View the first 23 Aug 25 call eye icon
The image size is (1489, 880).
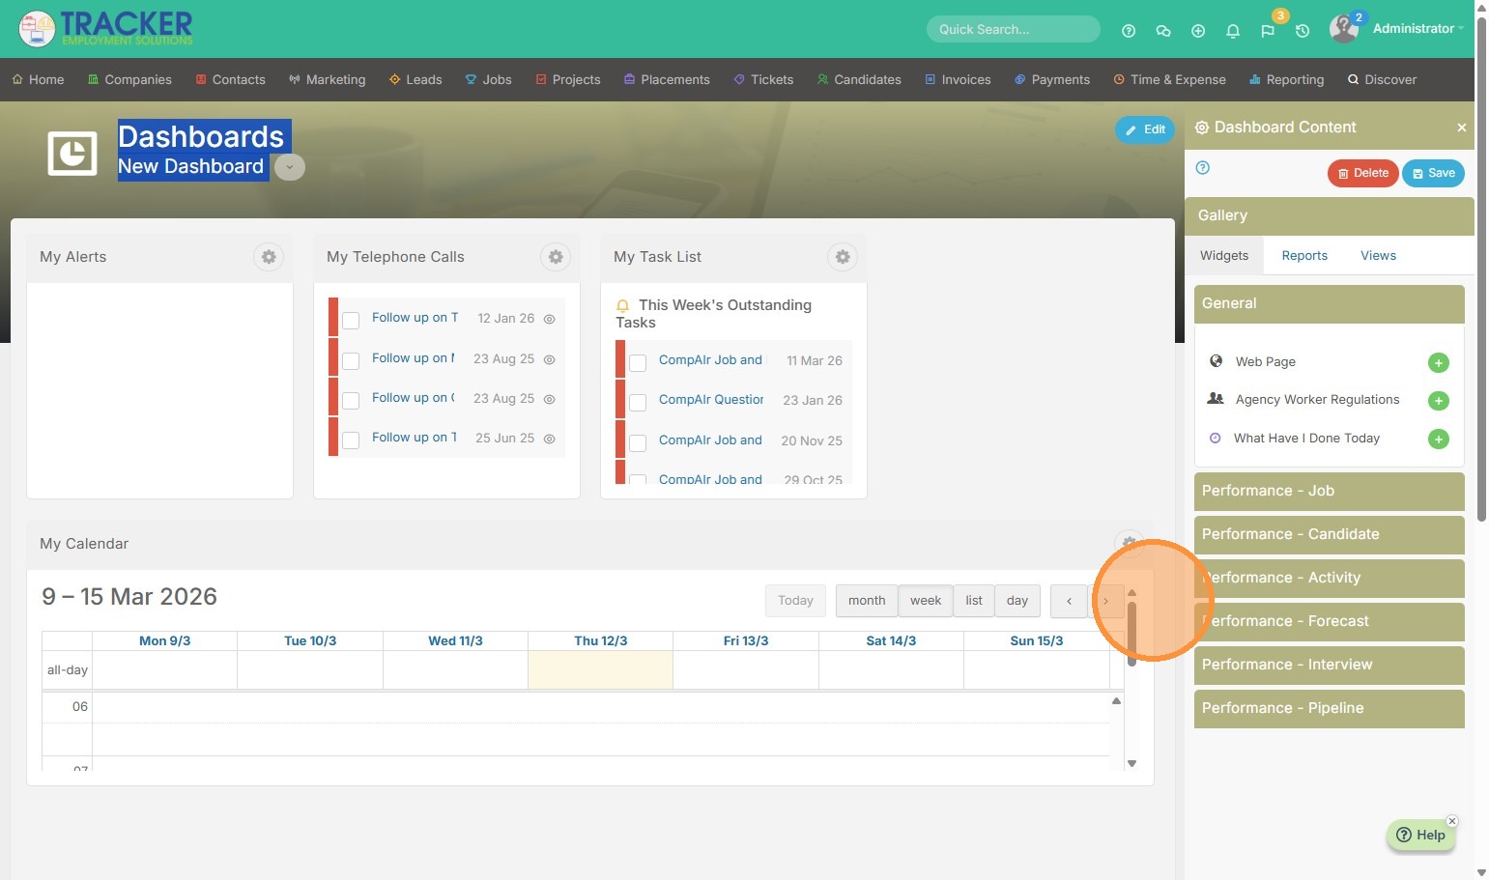click(549, 359)
